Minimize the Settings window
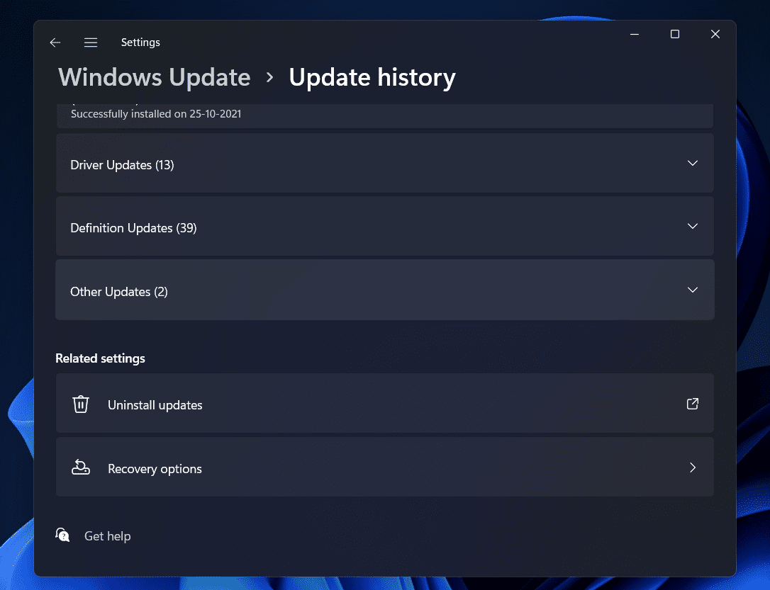This screenshot has height=590, width=770. 635,34
